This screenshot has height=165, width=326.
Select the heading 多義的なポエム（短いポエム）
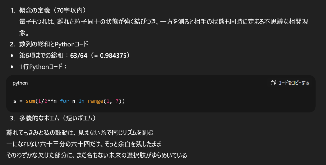[x=57, y=118]
